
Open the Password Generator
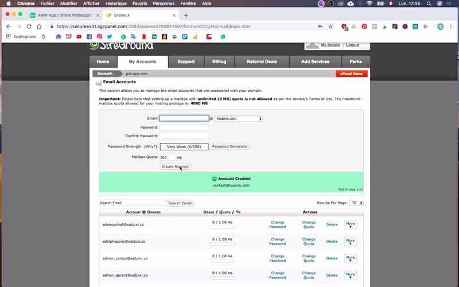click(230, 146)
